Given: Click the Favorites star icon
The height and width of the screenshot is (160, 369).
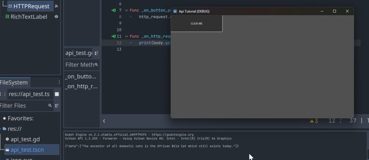Looking at the screenshot, I should 4,118.
